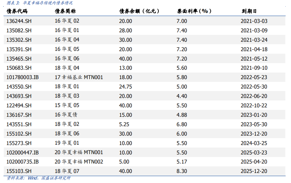Click maturity date 2025-04-20
Screen dimensions: 291x183
pos(254,162)
